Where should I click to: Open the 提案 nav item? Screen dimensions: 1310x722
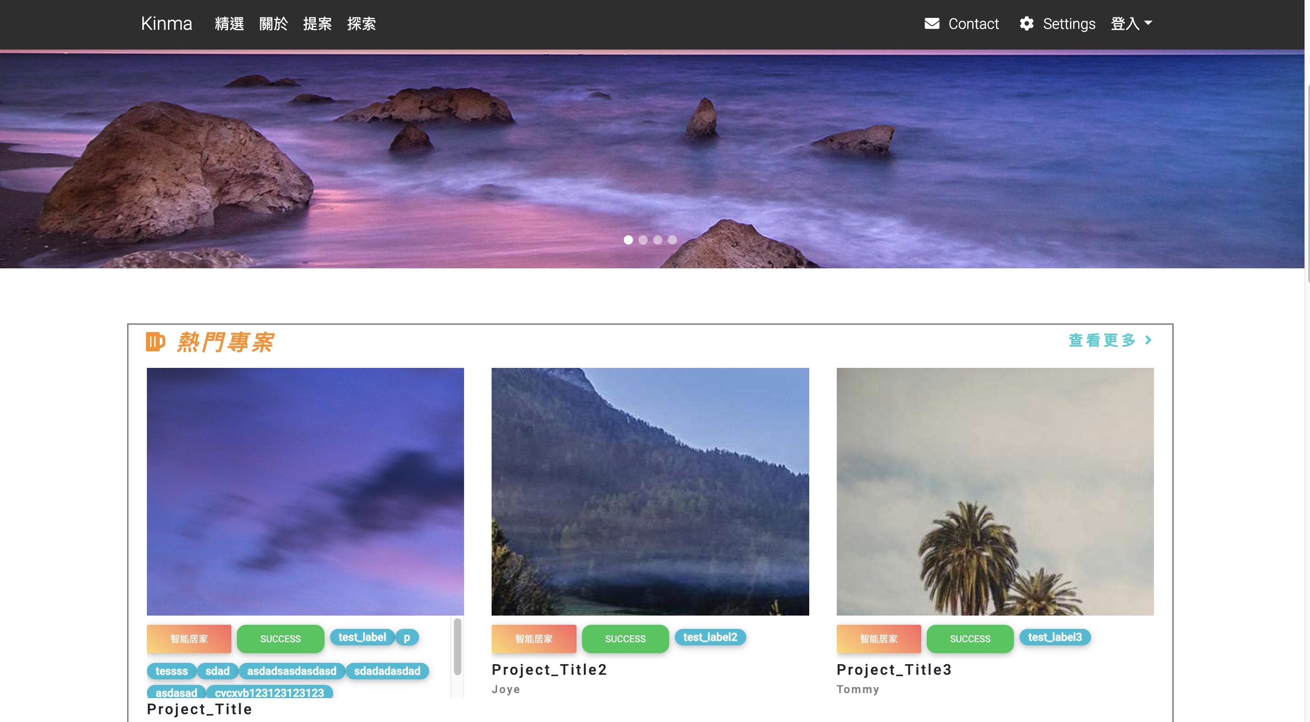[x=317, y=24]
